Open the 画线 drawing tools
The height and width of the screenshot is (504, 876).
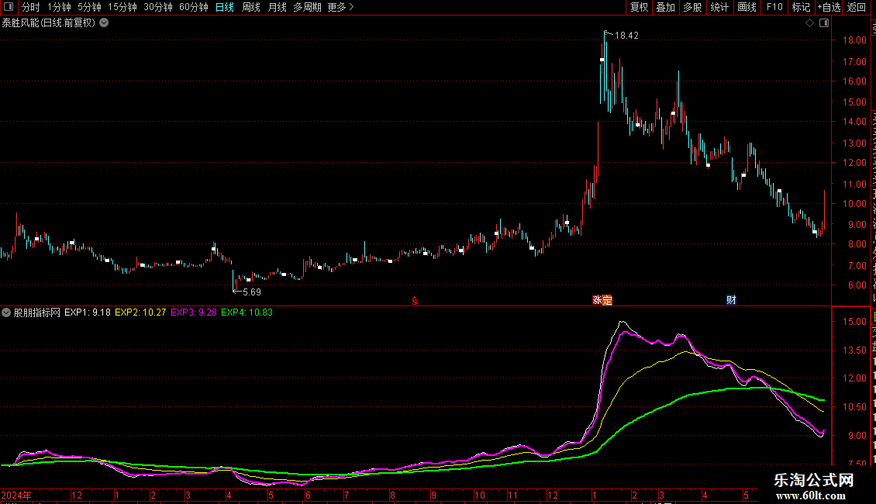(747, 7)
